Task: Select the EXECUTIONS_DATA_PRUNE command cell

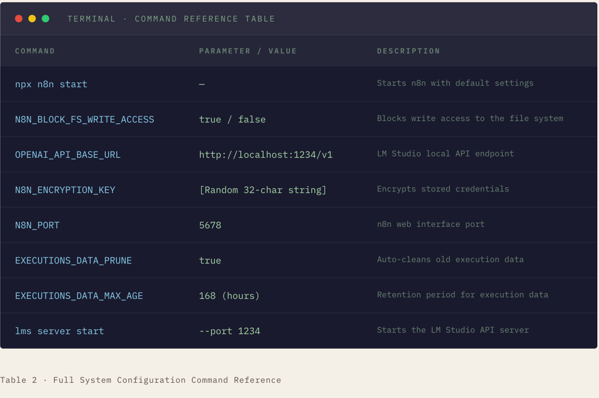Action: (73, 261)
